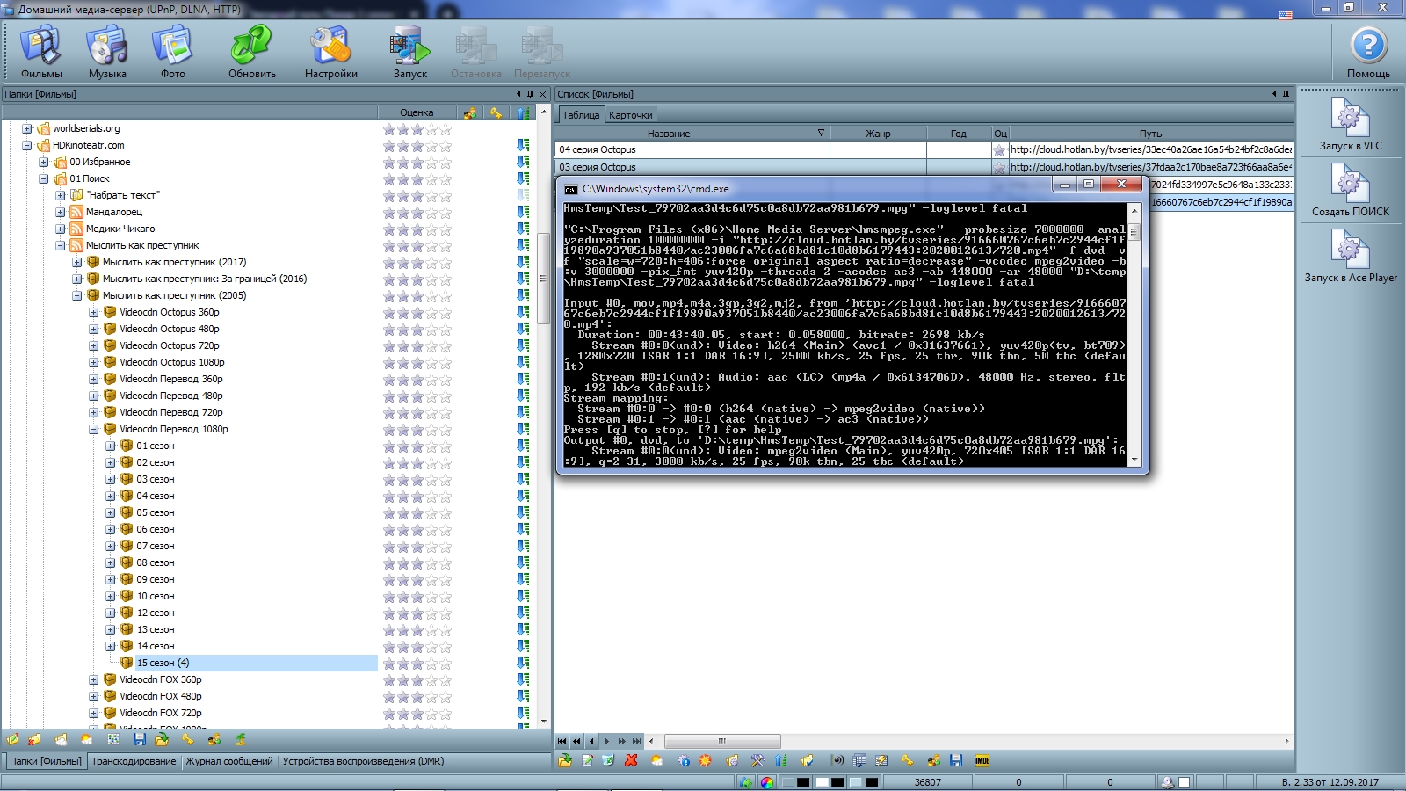Open Журнал сообщений tab
This screenshot has width=1406, height=791.
(x=228, y=761)
